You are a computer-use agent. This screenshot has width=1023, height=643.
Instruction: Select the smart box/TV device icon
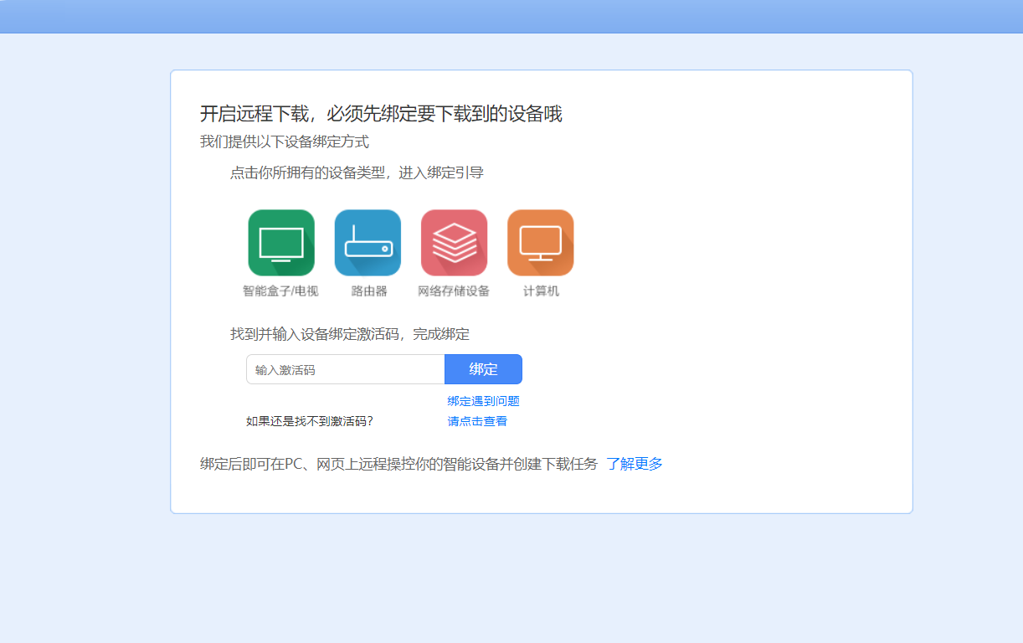(281, 243)
